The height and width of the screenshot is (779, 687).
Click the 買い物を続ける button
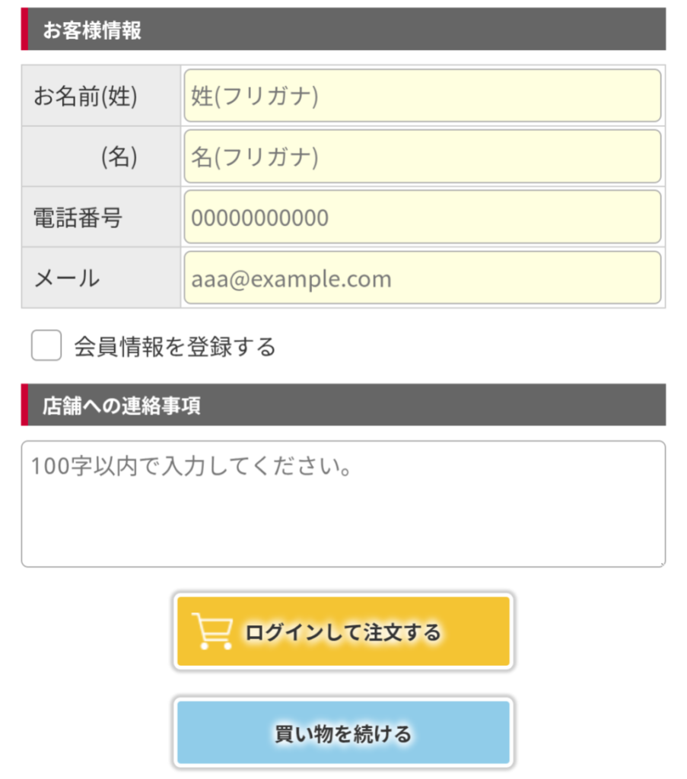pos(343,733)
